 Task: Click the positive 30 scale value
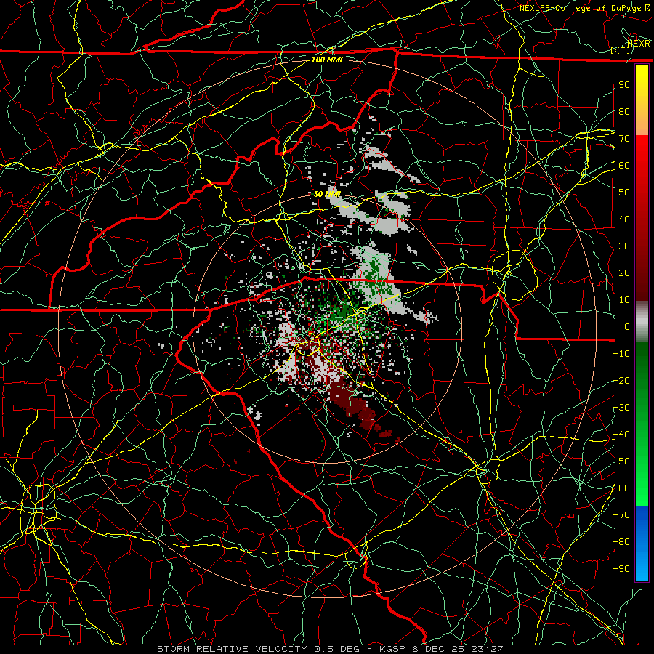[x=624, y=246]
